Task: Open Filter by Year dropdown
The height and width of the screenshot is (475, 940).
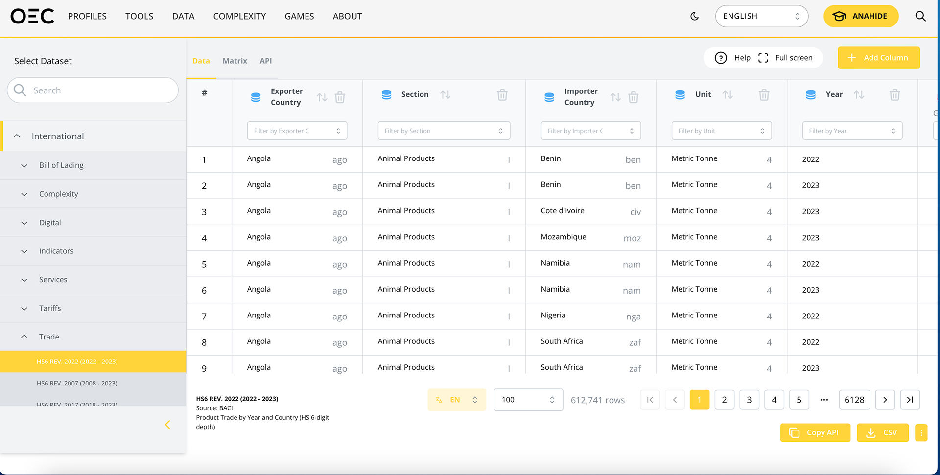Action: [852, 131]
